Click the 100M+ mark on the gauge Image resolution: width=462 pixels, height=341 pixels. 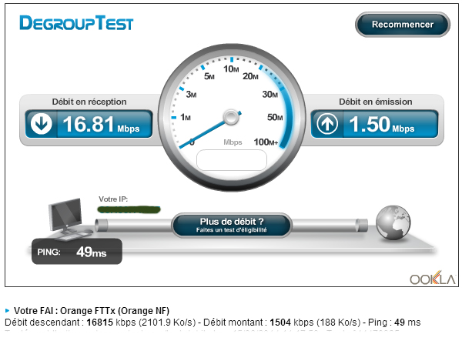[x=266, y=142]
